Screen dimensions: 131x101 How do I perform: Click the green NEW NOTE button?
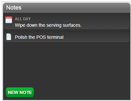[x=20, y=92]
